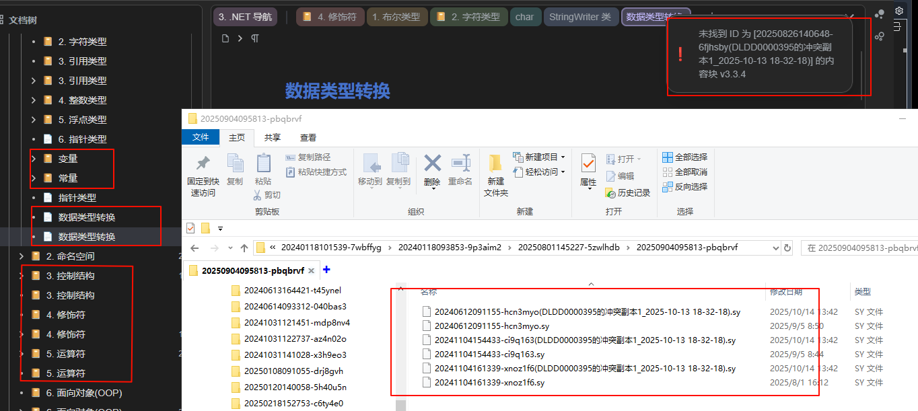Switch to the 查看 ribbon tab

[x=308, y=137]
